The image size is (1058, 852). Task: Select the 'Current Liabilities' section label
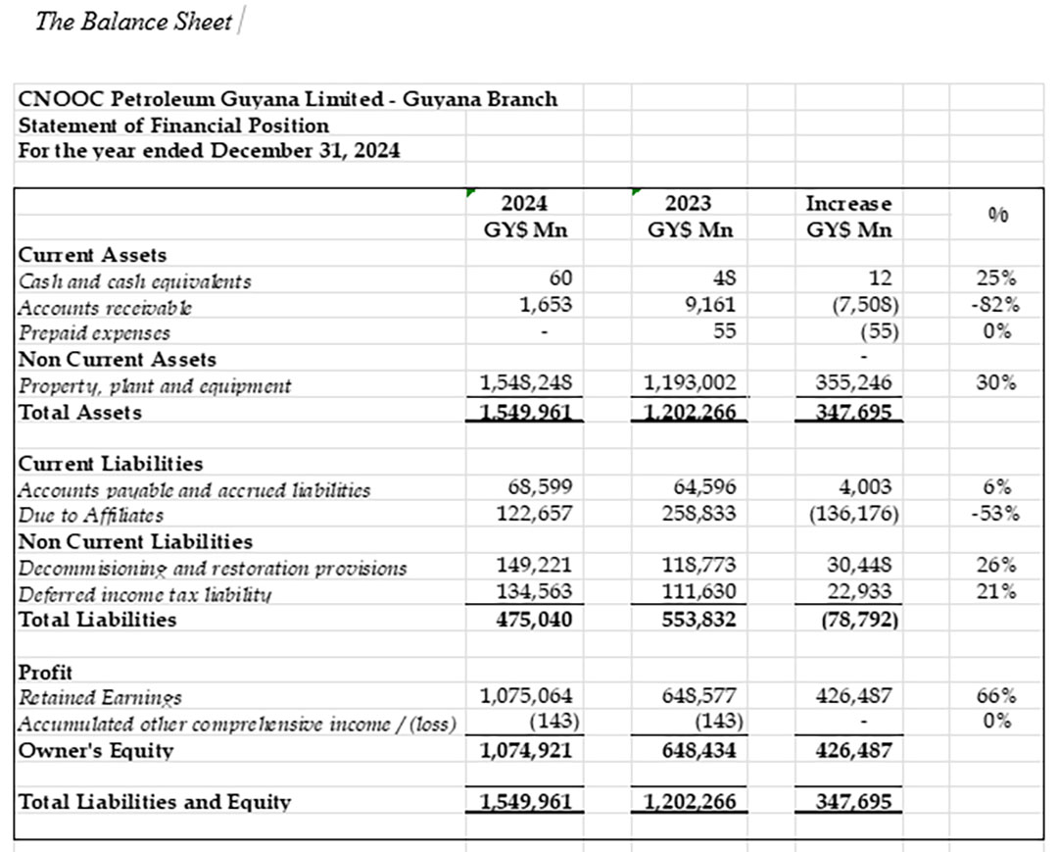[110, 464]
